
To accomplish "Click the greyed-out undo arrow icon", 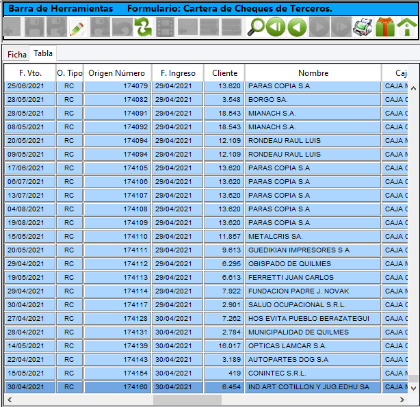I will (122, 27).
